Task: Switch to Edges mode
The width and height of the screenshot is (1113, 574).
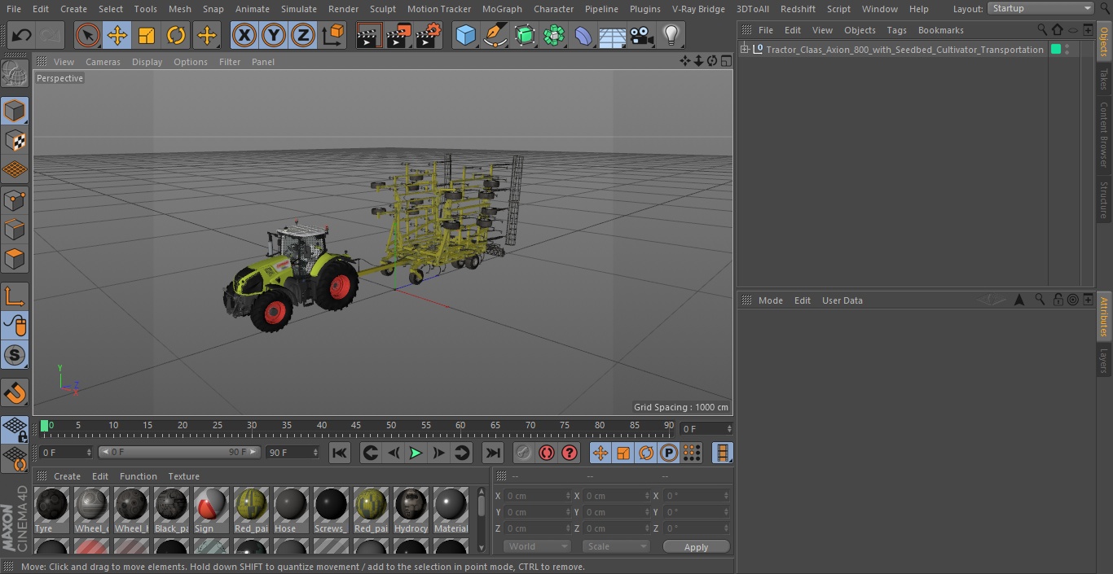Action: 15,230
